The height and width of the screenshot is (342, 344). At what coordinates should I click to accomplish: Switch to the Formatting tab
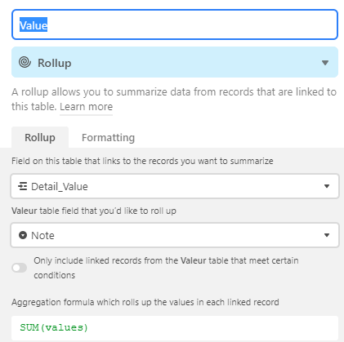tap(108, 138)
